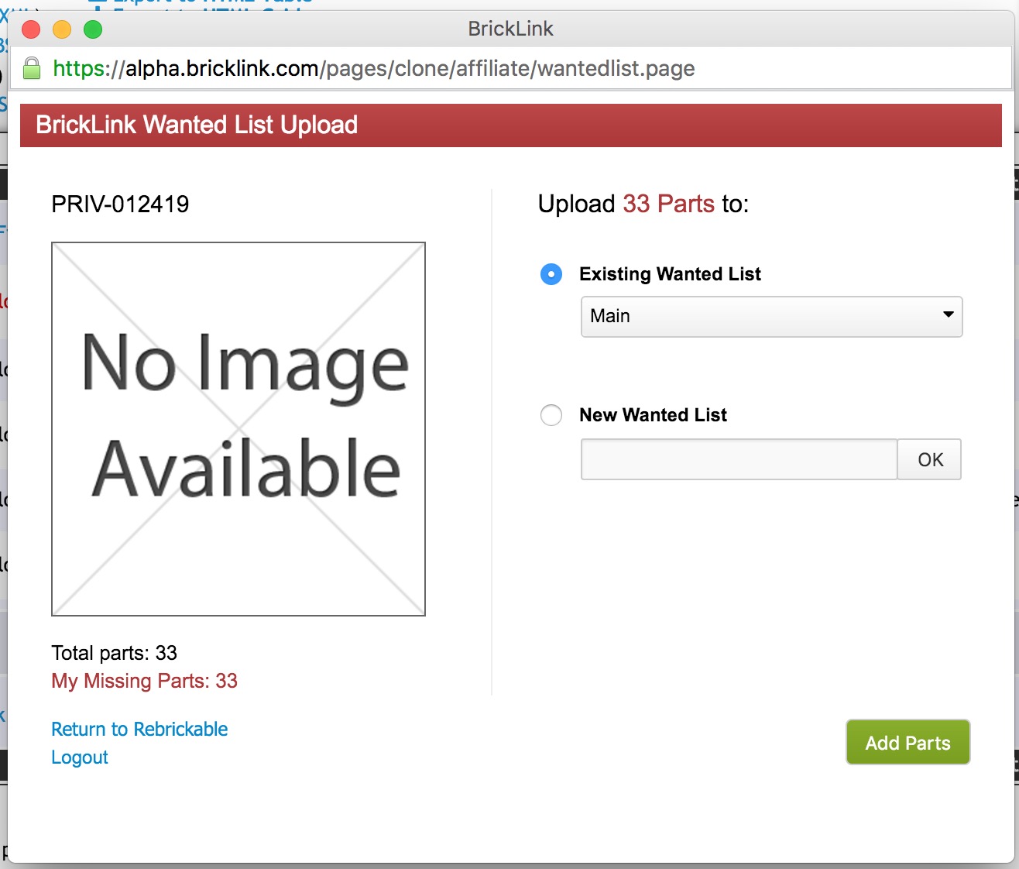Open the Return to Rebrickable link
Screen dimensions: 1019x869
click(x=139, y=730)
